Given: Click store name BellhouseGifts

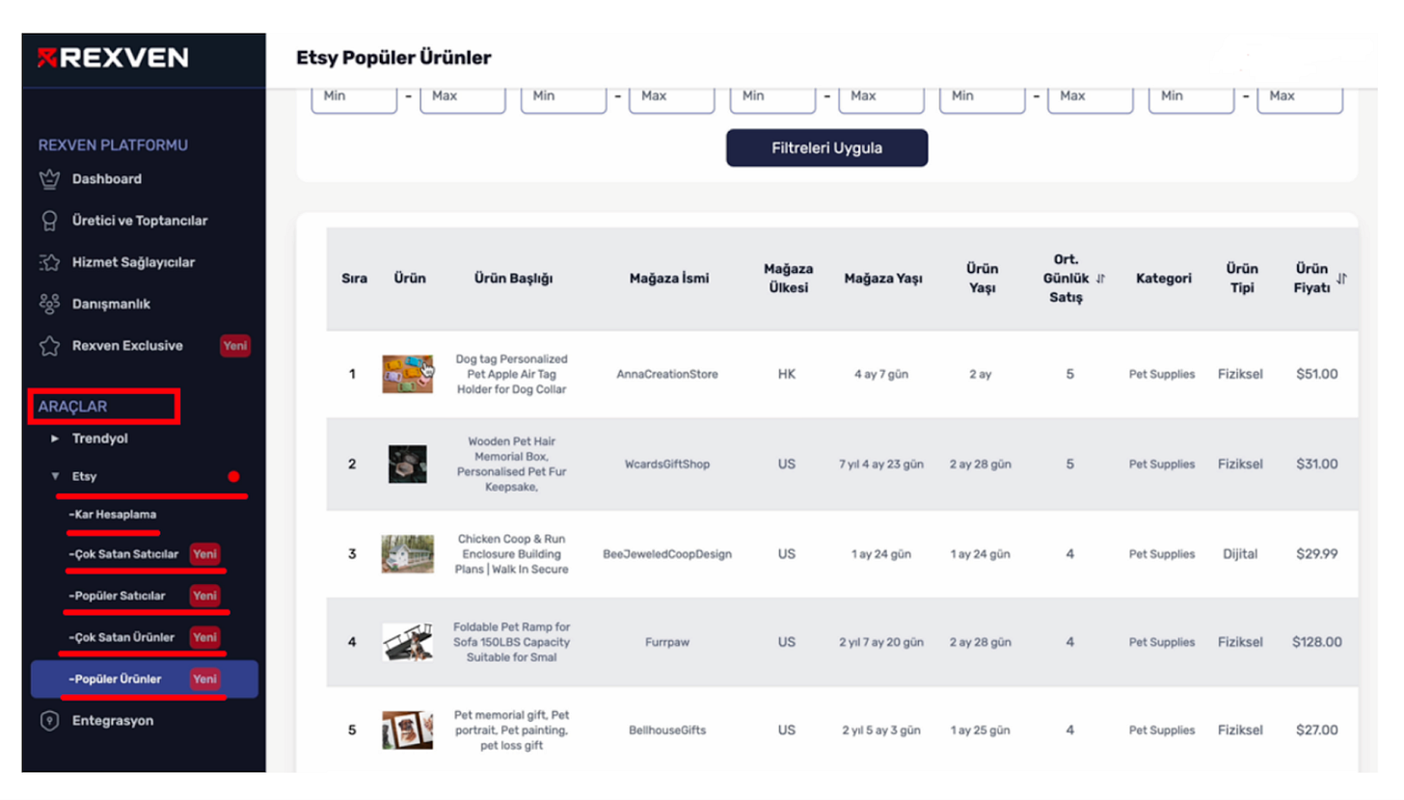Looking at the screenshot, I should pos(667,731).
